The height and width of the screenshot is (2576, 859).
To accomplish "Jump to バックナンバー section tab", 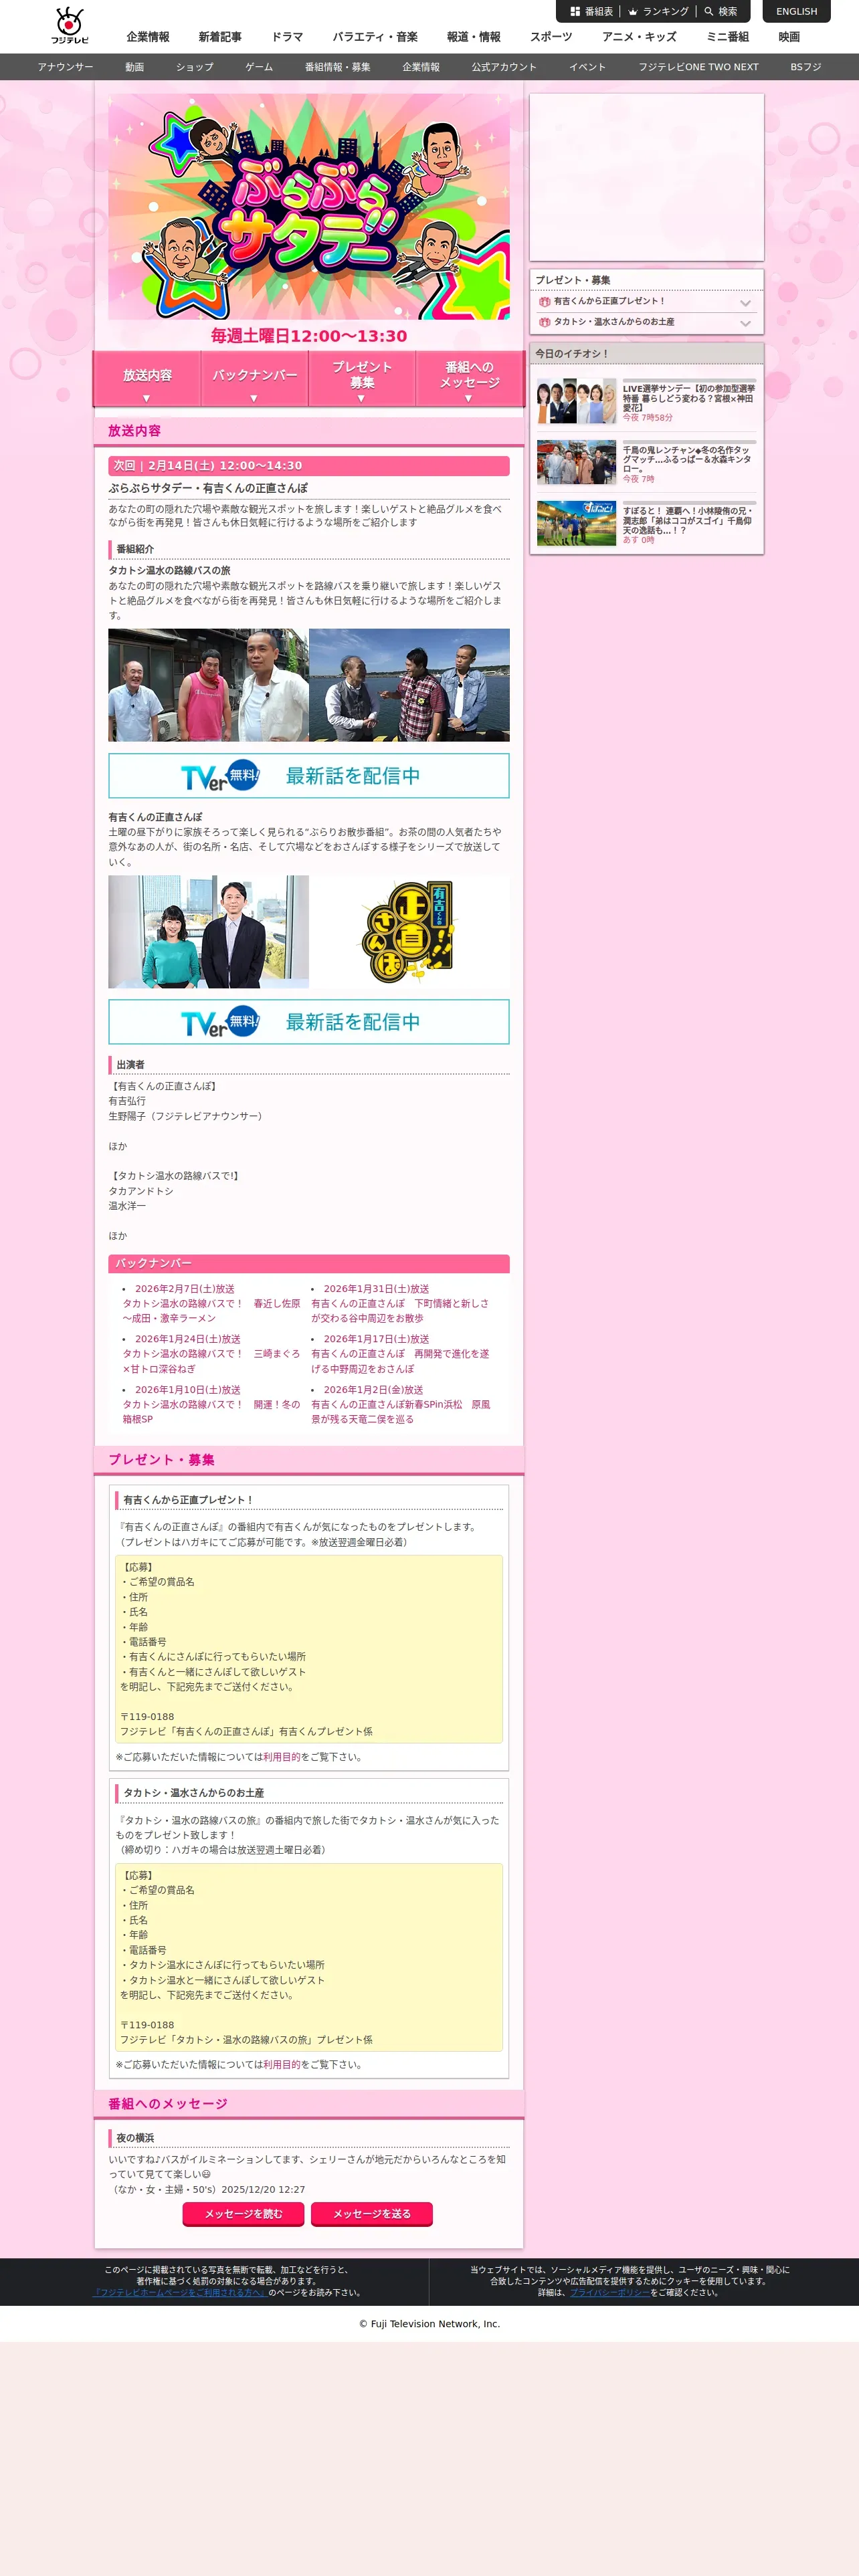I will (x=254, y=379).
